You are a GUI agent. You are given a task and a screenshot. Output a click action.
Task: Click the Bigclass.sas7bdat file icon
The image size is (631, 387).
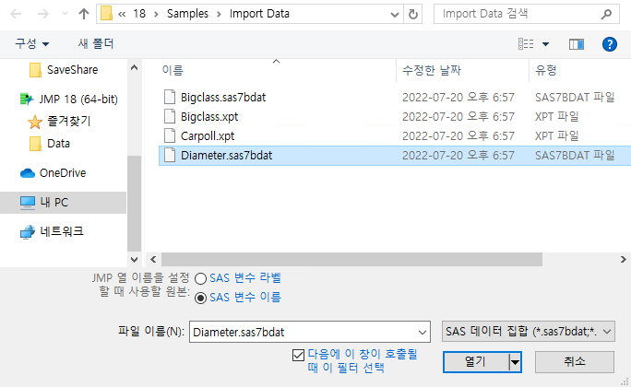pos(170,98)
